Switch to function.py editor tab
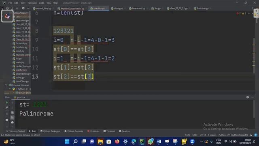The width and height of the screenshot is (259, 146). tap(202, 8)
